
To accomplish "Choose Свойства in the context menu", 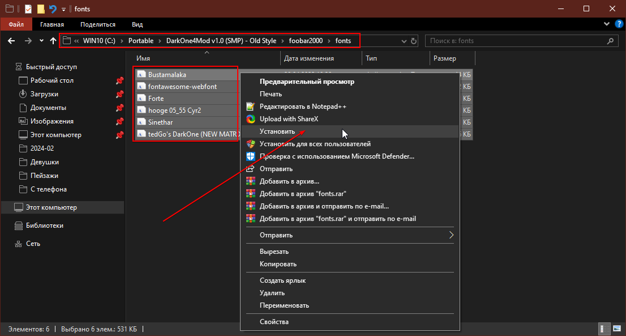I will pos(349,322).
